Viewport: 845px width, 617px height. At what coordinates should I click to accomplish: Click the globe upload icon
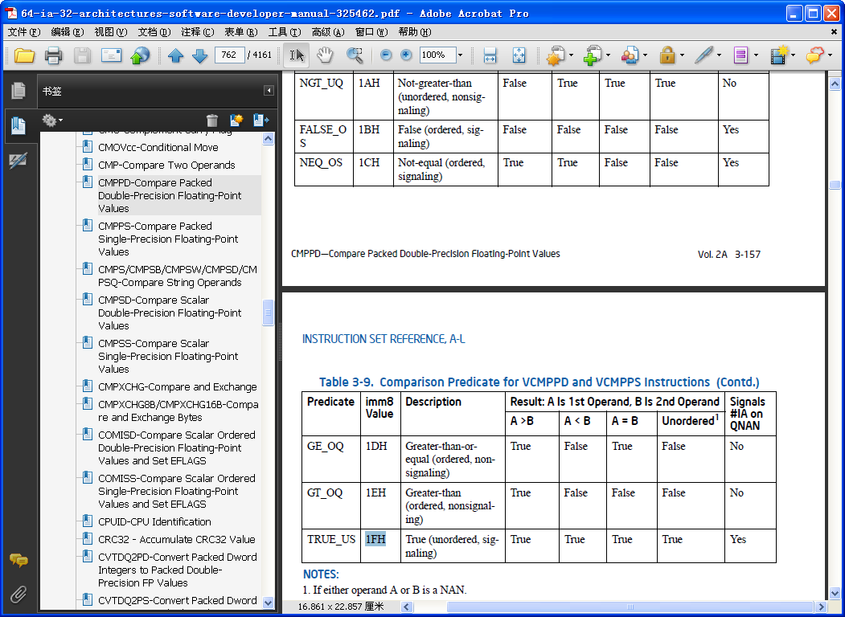[x=140, y=55]
